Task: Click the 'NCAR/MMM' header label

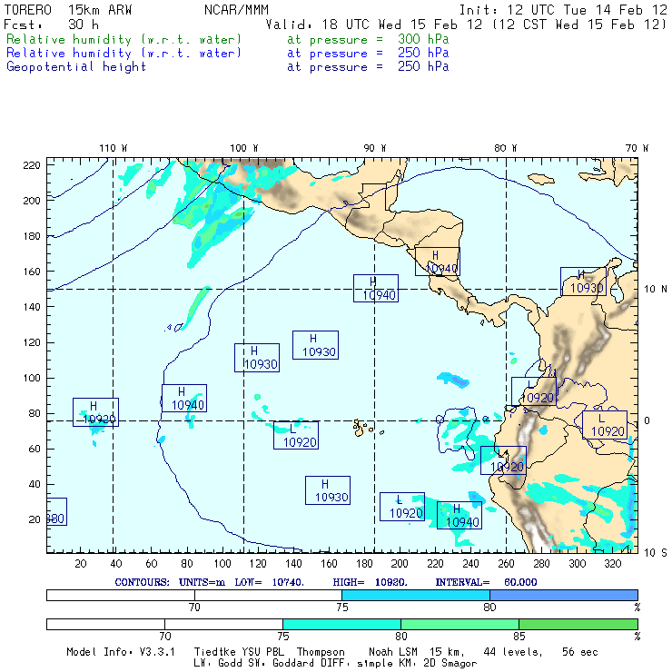Action: coord(237,10)
